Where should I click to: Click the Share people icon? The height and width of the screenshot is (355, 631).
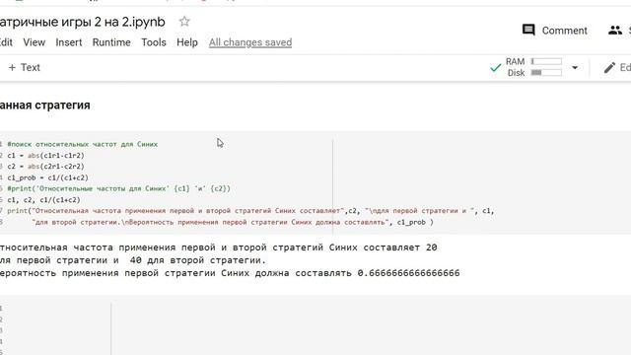pos(615,31)
